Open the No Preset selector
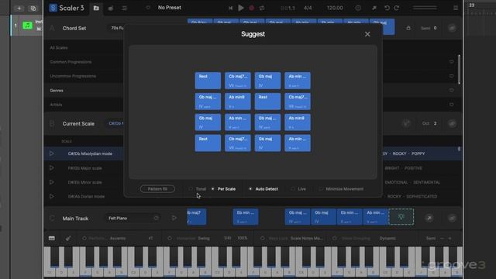 click(169, 8)
